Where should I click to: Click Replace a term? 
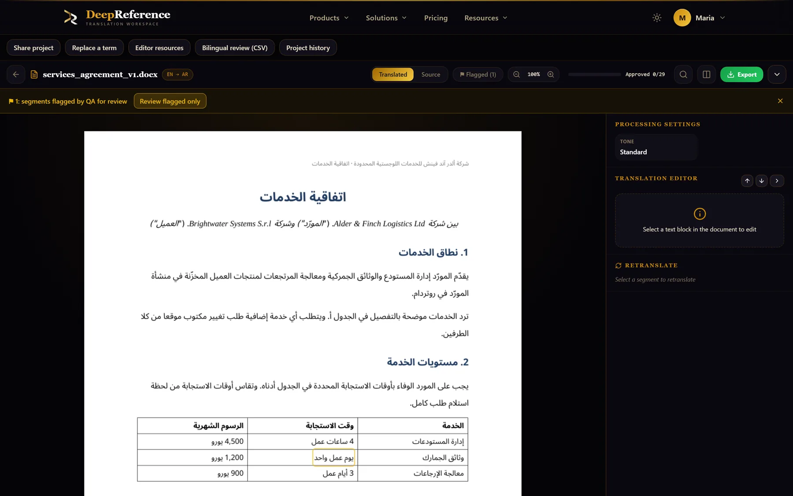(94, 48)
